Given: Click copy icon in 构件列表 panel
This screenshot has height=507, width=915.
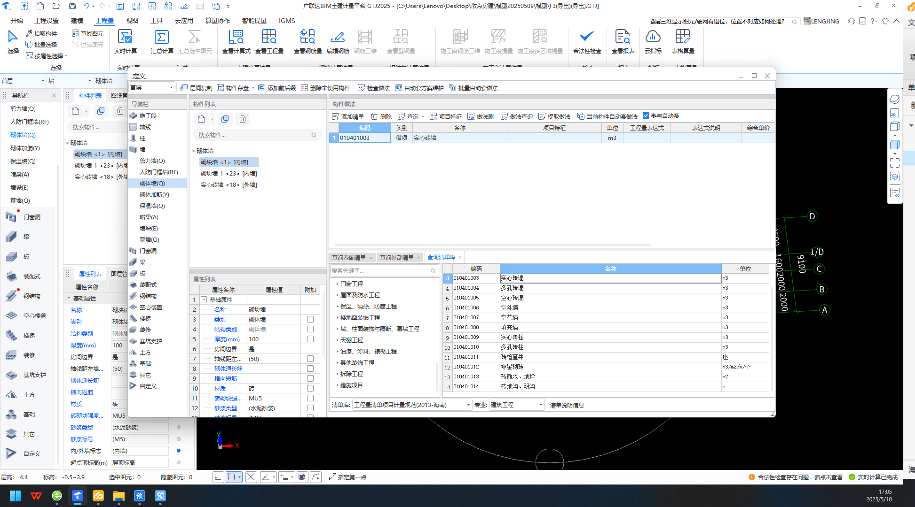Looking at the screenshot, I should coord(225,119).
